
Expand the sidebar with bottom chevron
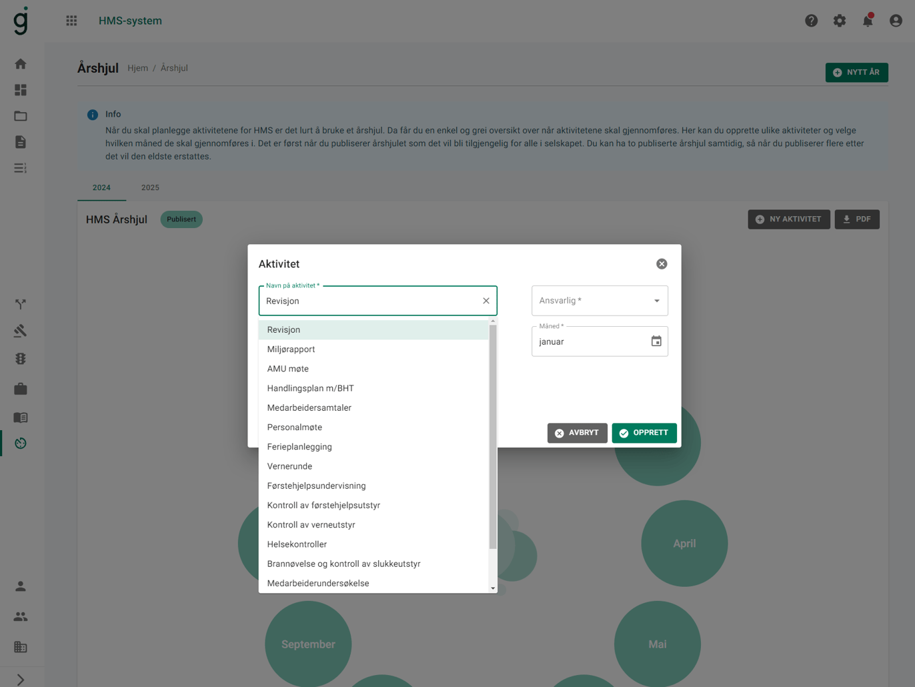[21, 680]
